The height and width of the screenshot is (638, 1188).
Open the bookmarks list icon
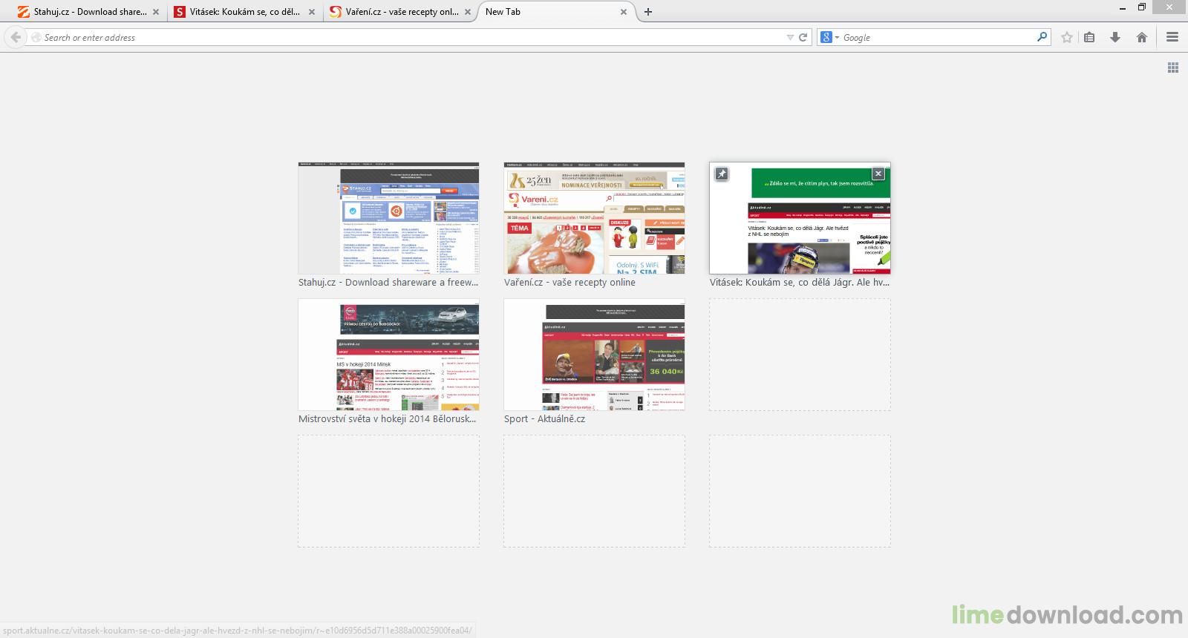point(1089,37)
